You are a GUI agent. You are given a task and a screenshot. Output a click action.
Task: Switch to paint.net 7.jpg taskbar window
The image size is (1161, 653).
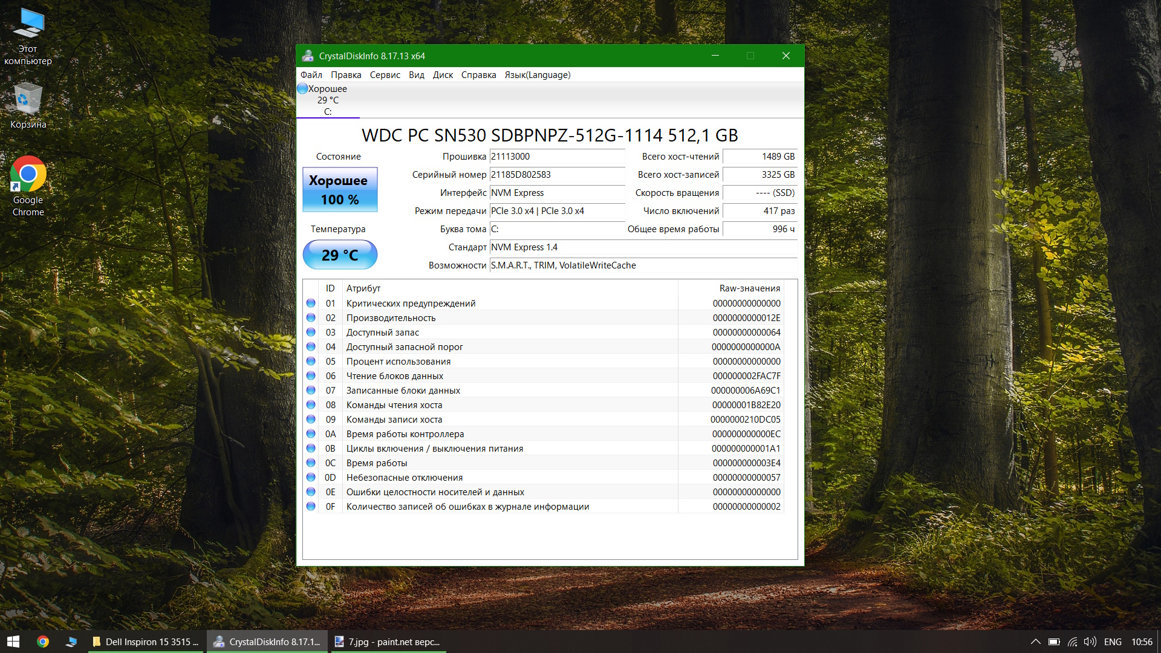388,642
